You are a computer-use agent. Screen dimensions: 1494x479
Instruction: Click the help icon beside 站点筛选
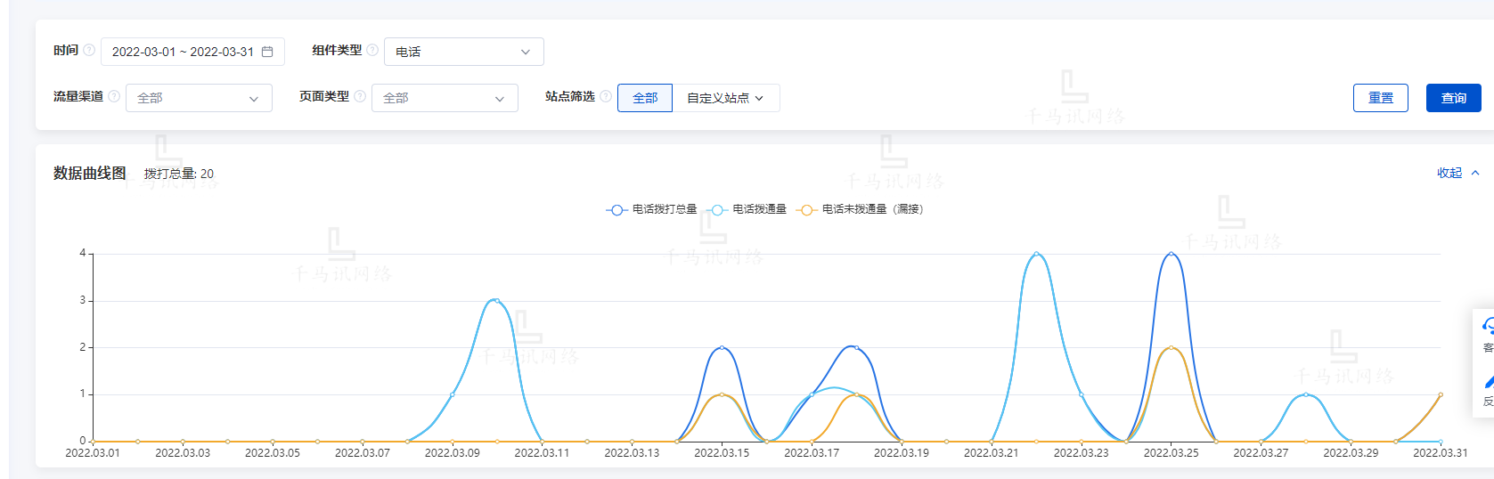point(606,96)
